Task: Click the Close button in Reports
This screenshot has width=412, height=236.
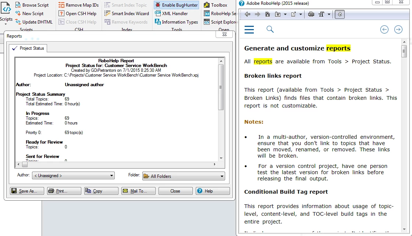Action: click(175, 191)
